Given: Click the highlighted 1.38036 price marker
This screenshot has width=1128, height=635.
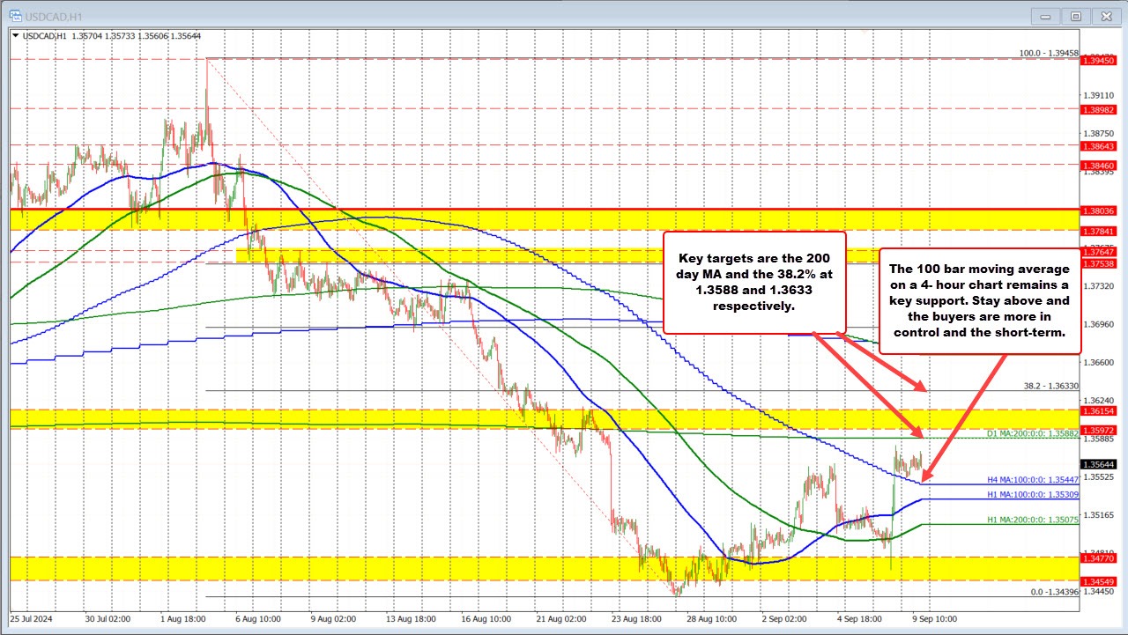Looking at the screenshot, I should (x=1098, y=210).
